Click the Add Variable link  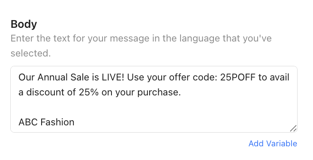pos(273,143)
